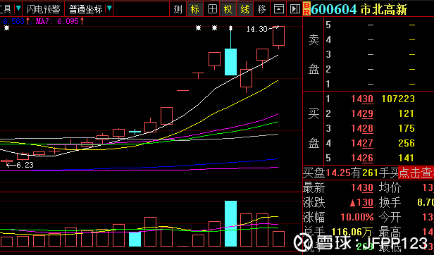Toggle the 线 drawing lines button
Viewport: 434px width, 255px height.
pyautogui.click(x=244, y=9)
